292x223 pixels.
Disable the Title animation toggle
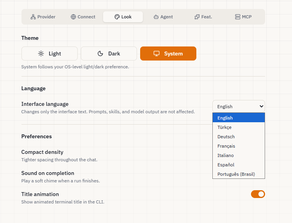click(x=258, y=194)
